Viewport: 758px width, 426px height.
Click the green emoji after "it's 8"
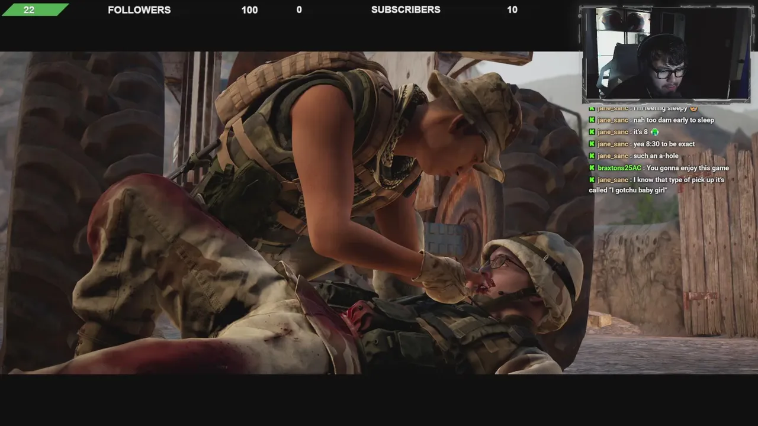pos(654,132)
